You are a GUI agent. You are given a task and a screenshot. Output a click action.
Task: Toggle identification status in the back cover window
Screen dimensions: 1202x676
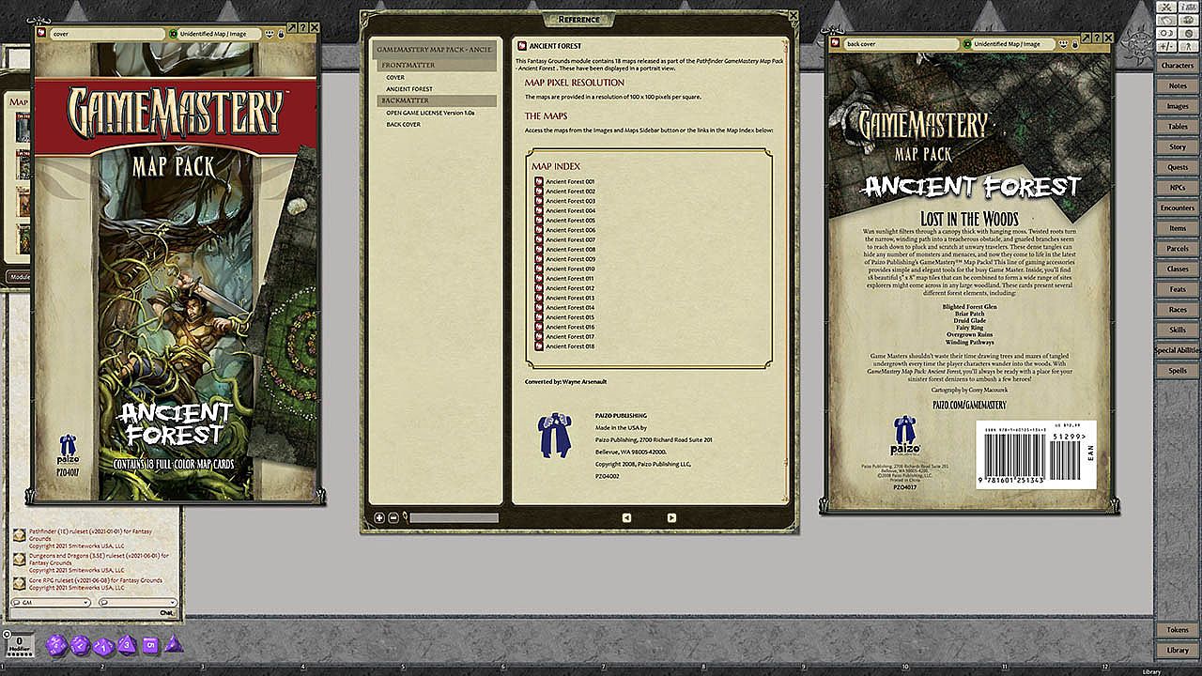pyautogui.click(x=966, y=43)
